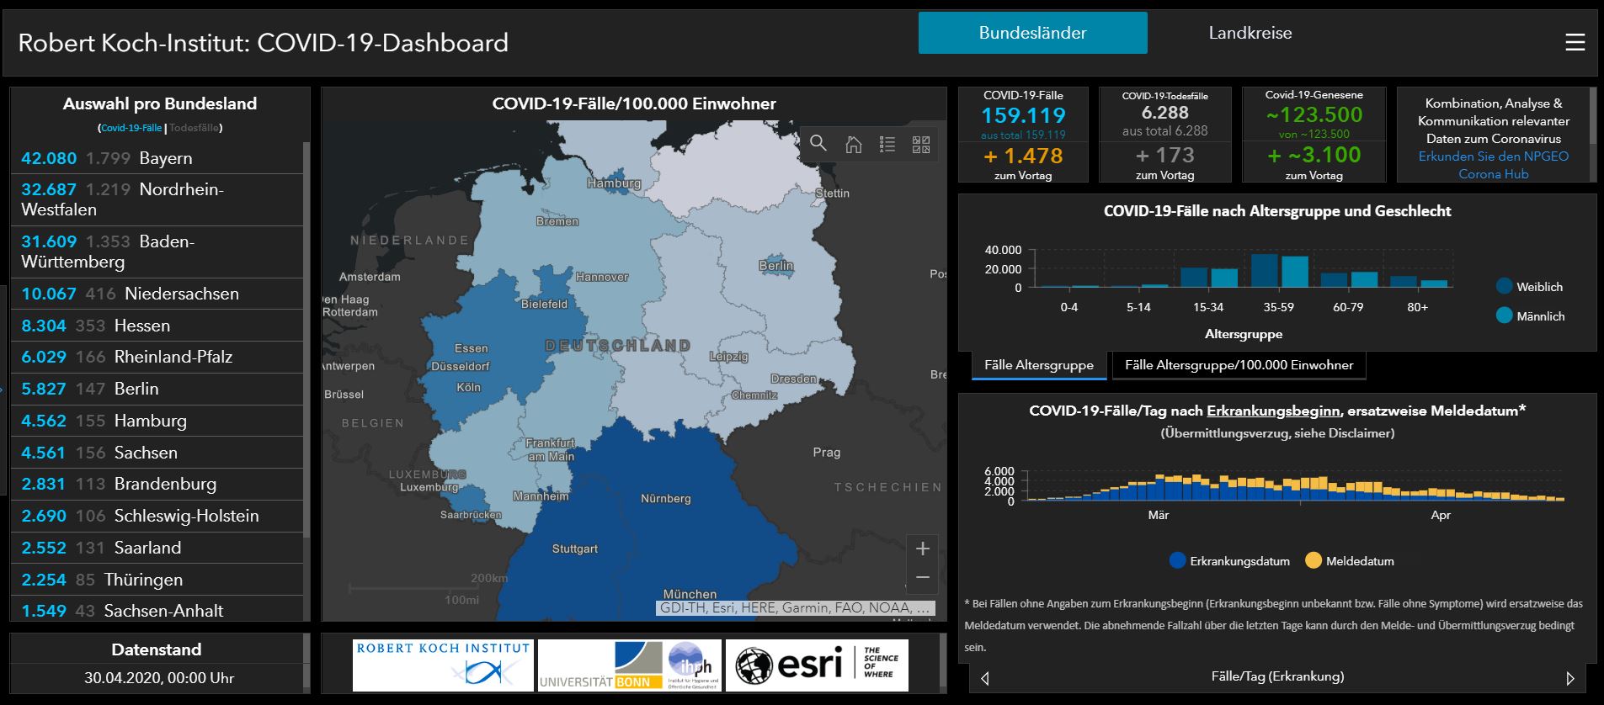
Task: Select Sachsen row with 4.561 cases
Action: coord(157,453)
